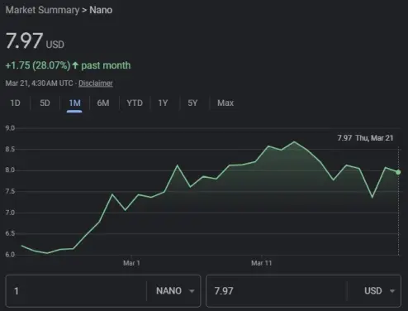Click the +1.75 (28.07%) change text
This screenshot has width=408, height=311.
38,65
